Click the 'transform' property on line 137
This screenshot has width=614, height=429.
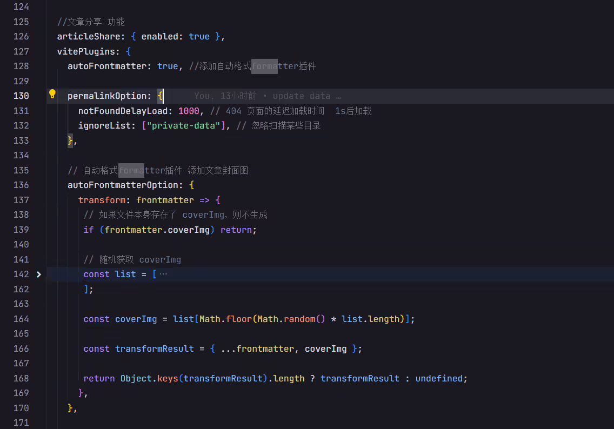pos(102,200)
